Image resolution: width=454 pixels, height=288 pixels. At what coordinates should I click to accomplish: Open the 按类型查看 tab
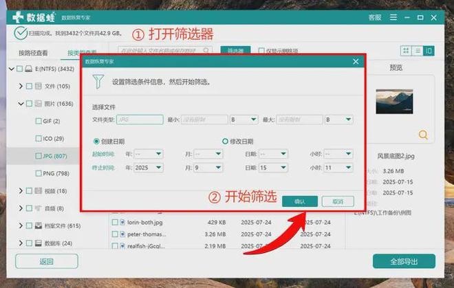(x=82, y=53)
